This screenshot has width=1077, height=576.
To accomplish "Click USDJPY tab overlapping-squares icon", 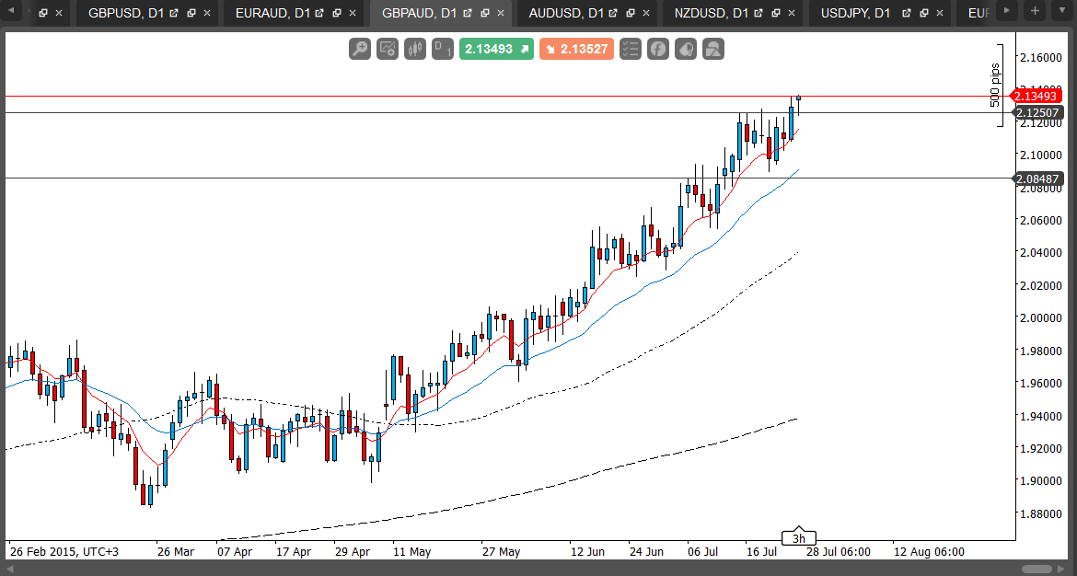I will 924,13.
